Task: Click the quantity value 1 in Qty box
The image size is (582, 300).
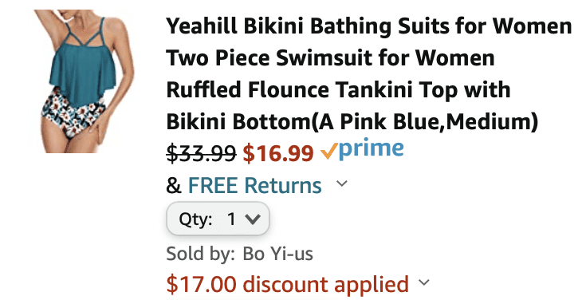Action: pos(232,219)
